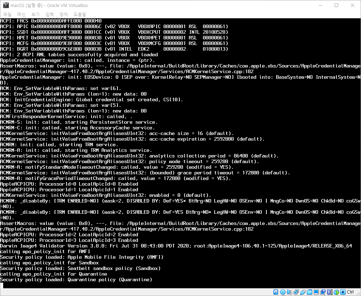Image resolution: width=361 pixels, height=296 pixels.
Task: Open the 보기 menu
Action: pos(35,14)
